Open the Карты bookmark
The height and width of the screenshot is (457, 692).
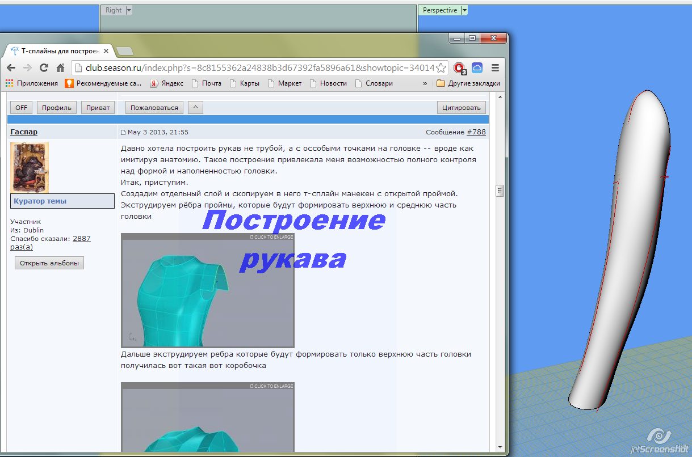click(x=245, y=83)
